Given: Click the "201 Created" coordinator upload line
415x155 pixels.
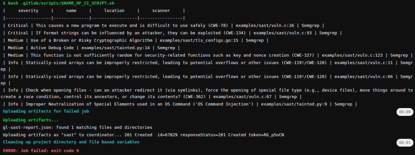Looking at the screenshot, I should pos(143,135).
